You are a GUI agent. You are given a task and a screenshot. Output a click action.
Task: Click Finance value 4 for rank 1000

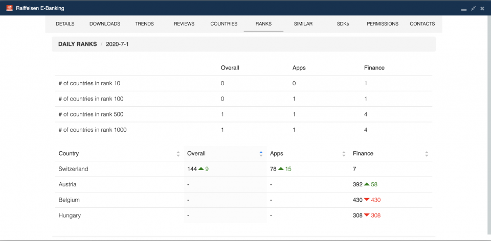pos(366,130)
